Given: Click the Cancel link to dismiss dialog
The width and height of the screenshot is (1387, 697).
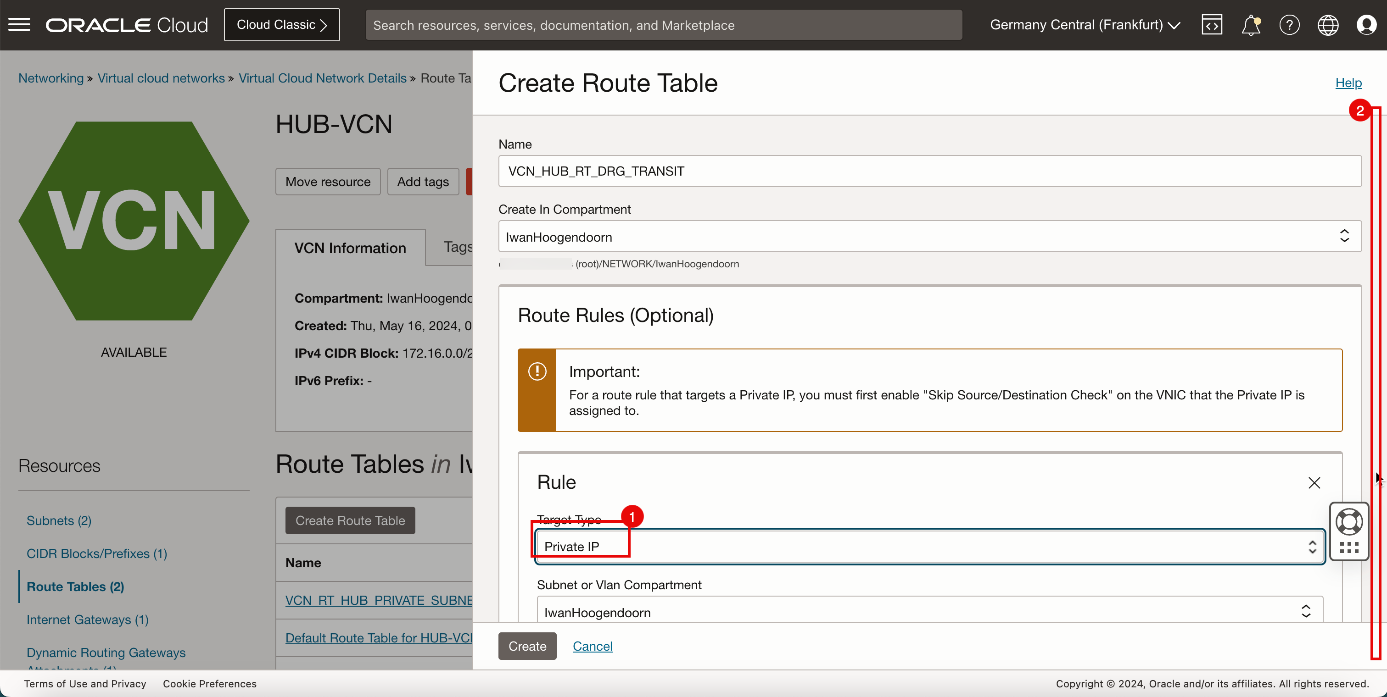Looking at the screenshot, I should click(x=593, y=646).
